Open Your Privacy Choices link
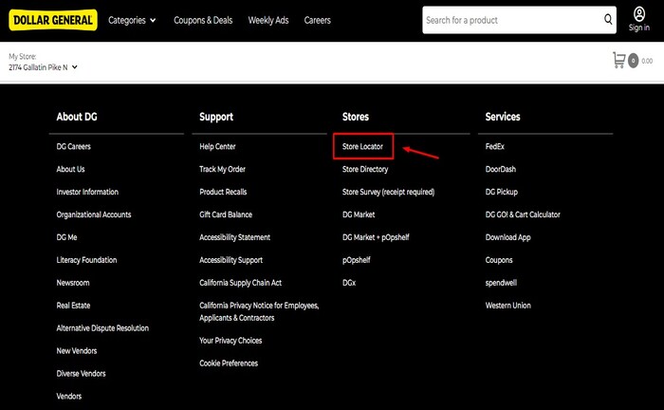Screen dimensions: 664x410 (231, 341)
